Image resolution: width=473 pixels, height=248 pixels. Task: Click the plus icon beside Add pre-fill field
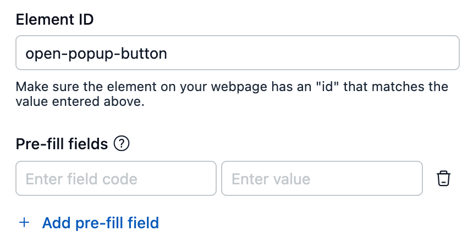coord(24,223)
